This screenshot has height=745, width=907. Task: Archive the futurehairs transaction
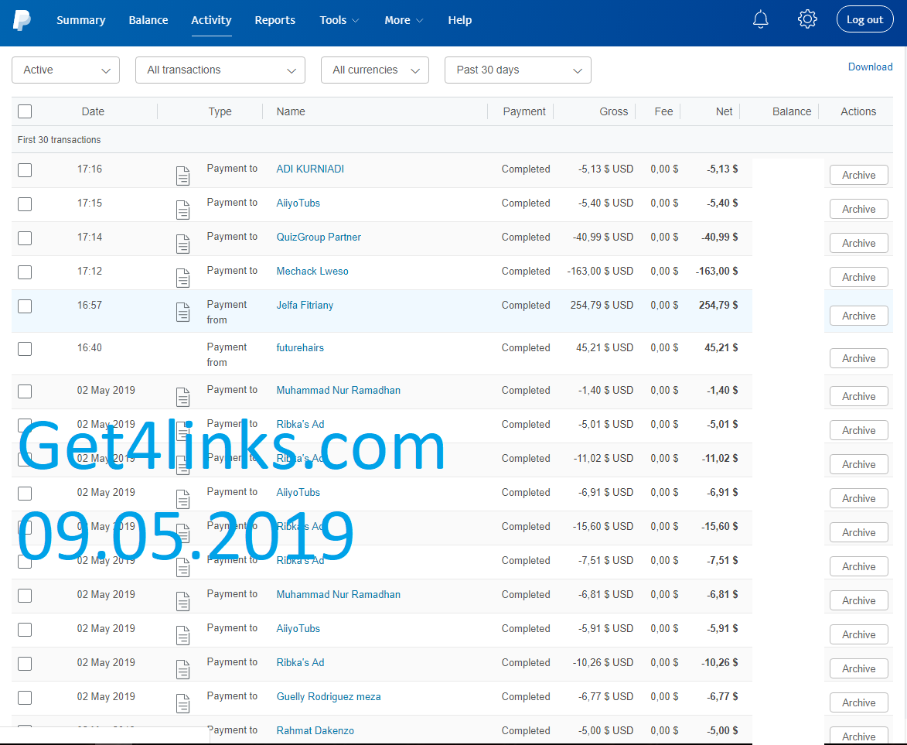click(858, 358)
